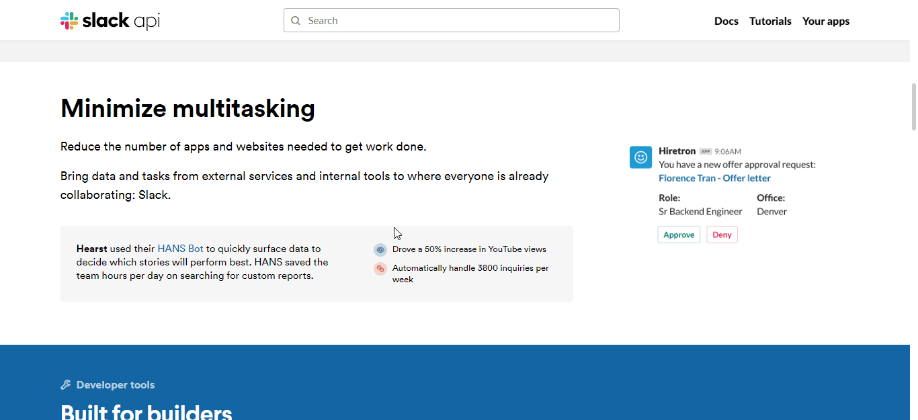This screenshot has width=918, height=420.
Task: Click the magnifier icon in search box
Action: coord(296,21)
